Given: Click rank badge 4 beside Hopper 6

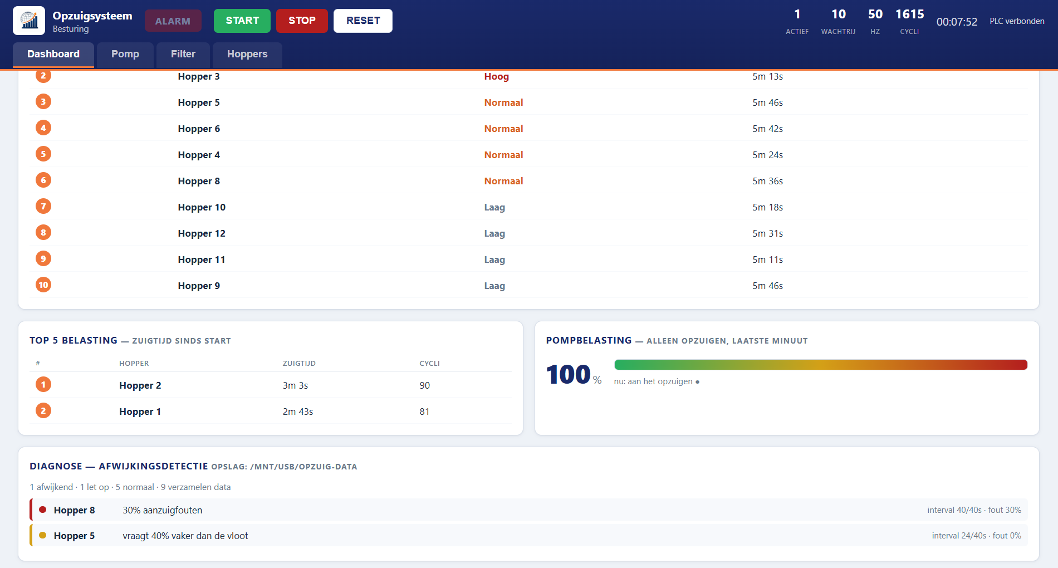Looking at the screenshot, I should 43,128.
